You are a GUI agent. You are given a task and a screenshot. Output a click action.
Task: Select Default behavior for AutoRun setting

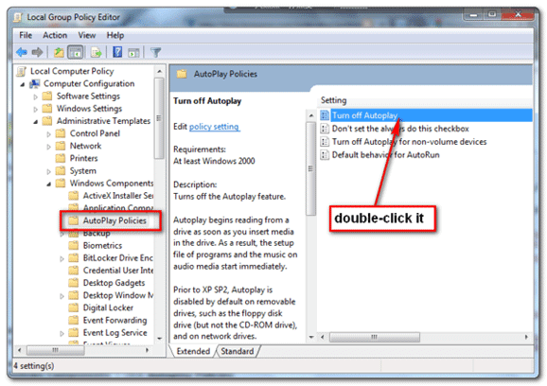[x=385, y=155]
